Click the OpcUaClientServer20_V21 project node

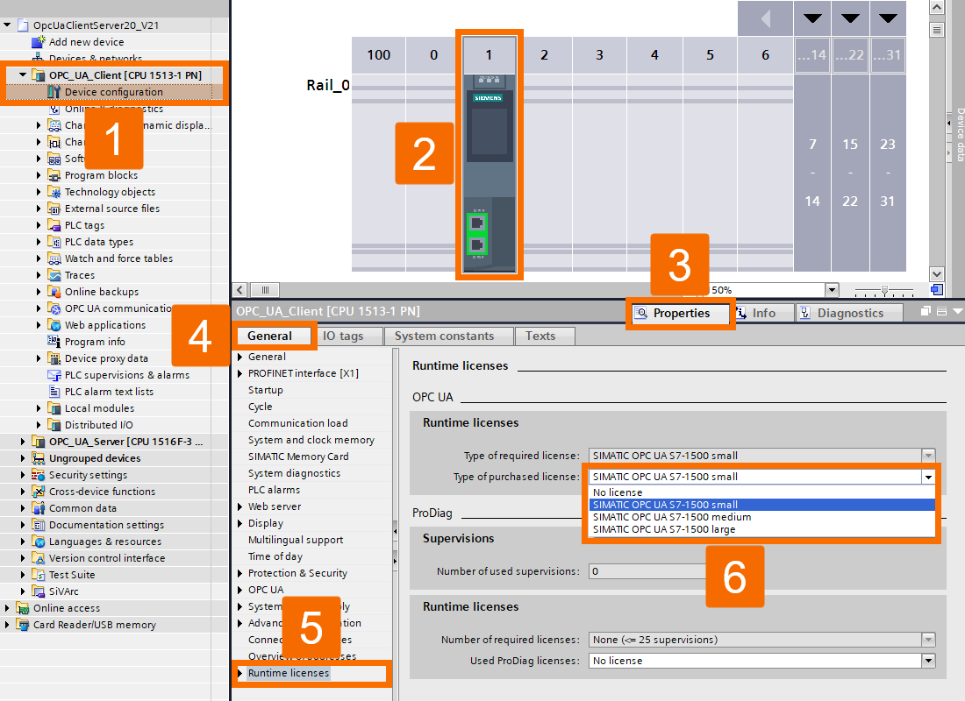click(x=96, y=25)
